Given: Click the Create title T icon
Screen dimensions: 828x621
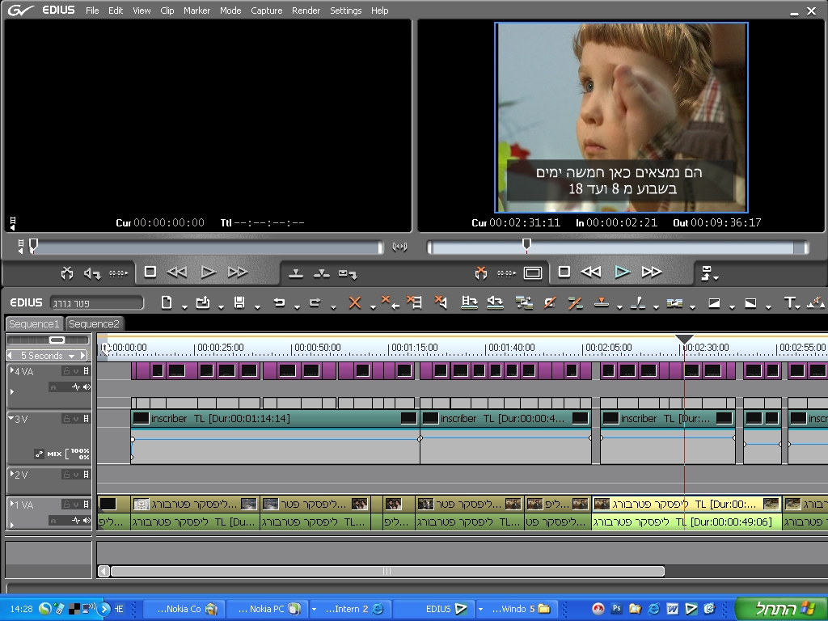Looking at the screenshot, I should pyautogui.click(x=790, y=302).
